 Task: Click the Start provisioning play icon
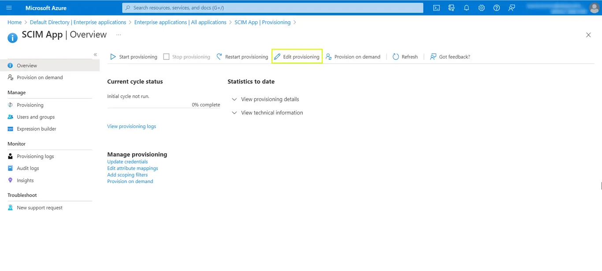tap(113, 57)
